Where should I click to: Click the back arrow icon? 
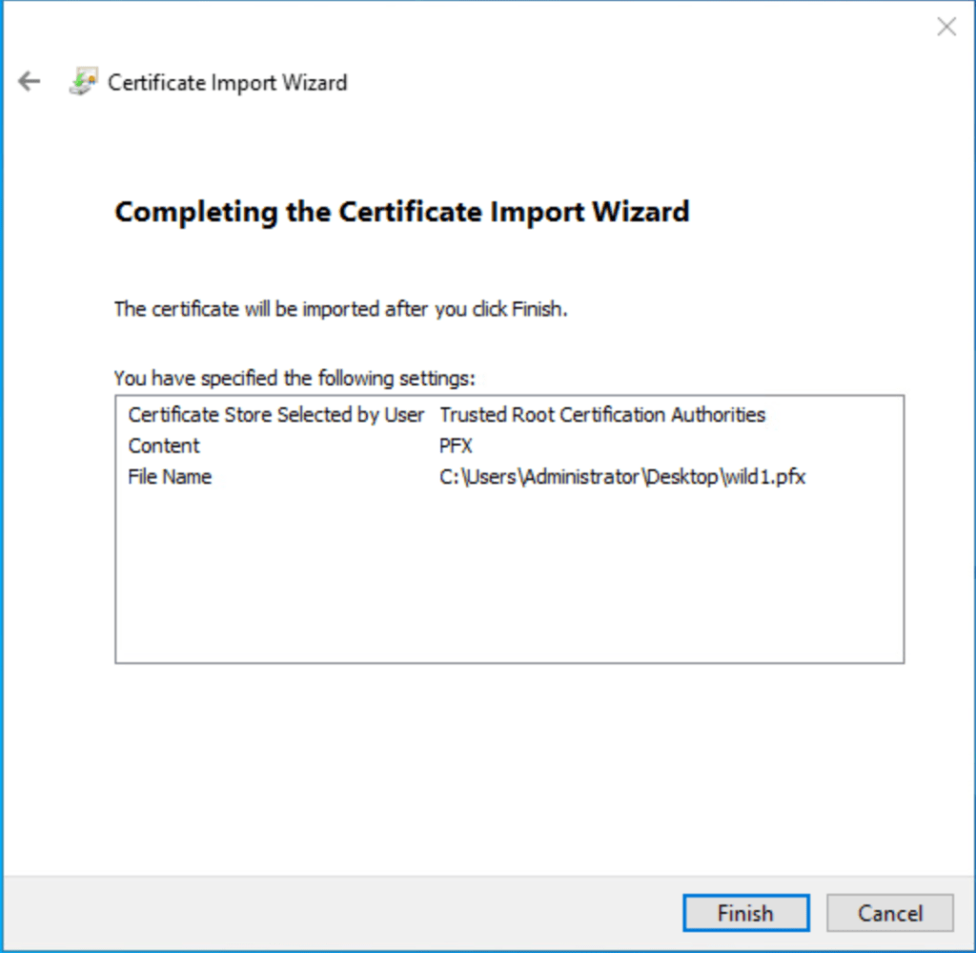pyautogui.click(x=30, y=82)
